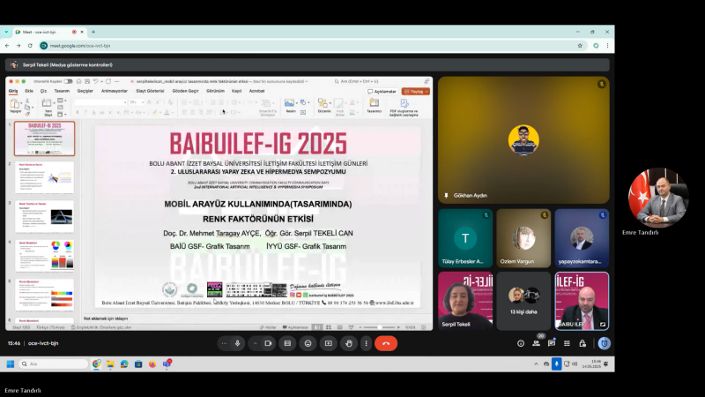Open Firefox from the taskbar
The height and width of the screenshot is (397, 705).
152,363
